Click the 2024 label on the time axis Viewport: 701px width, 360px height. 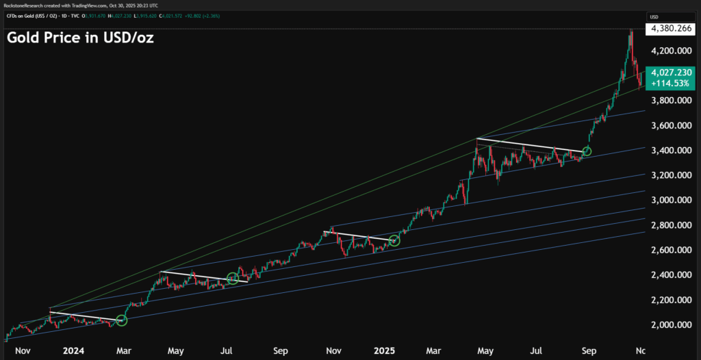[x=72, y=350]
